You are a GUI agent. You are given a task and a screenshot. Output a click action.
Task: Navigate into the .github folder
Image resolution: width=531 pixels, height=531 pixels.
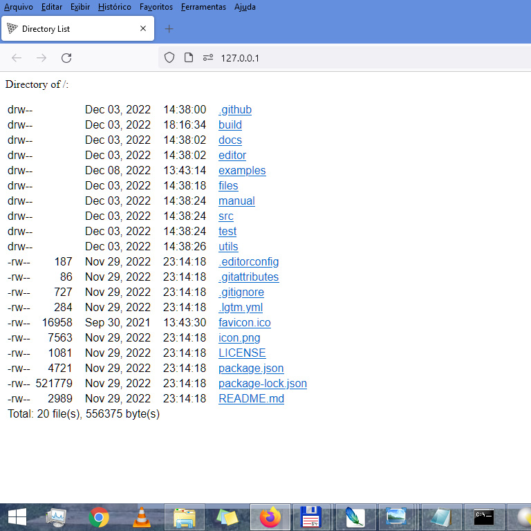(235, 110)
